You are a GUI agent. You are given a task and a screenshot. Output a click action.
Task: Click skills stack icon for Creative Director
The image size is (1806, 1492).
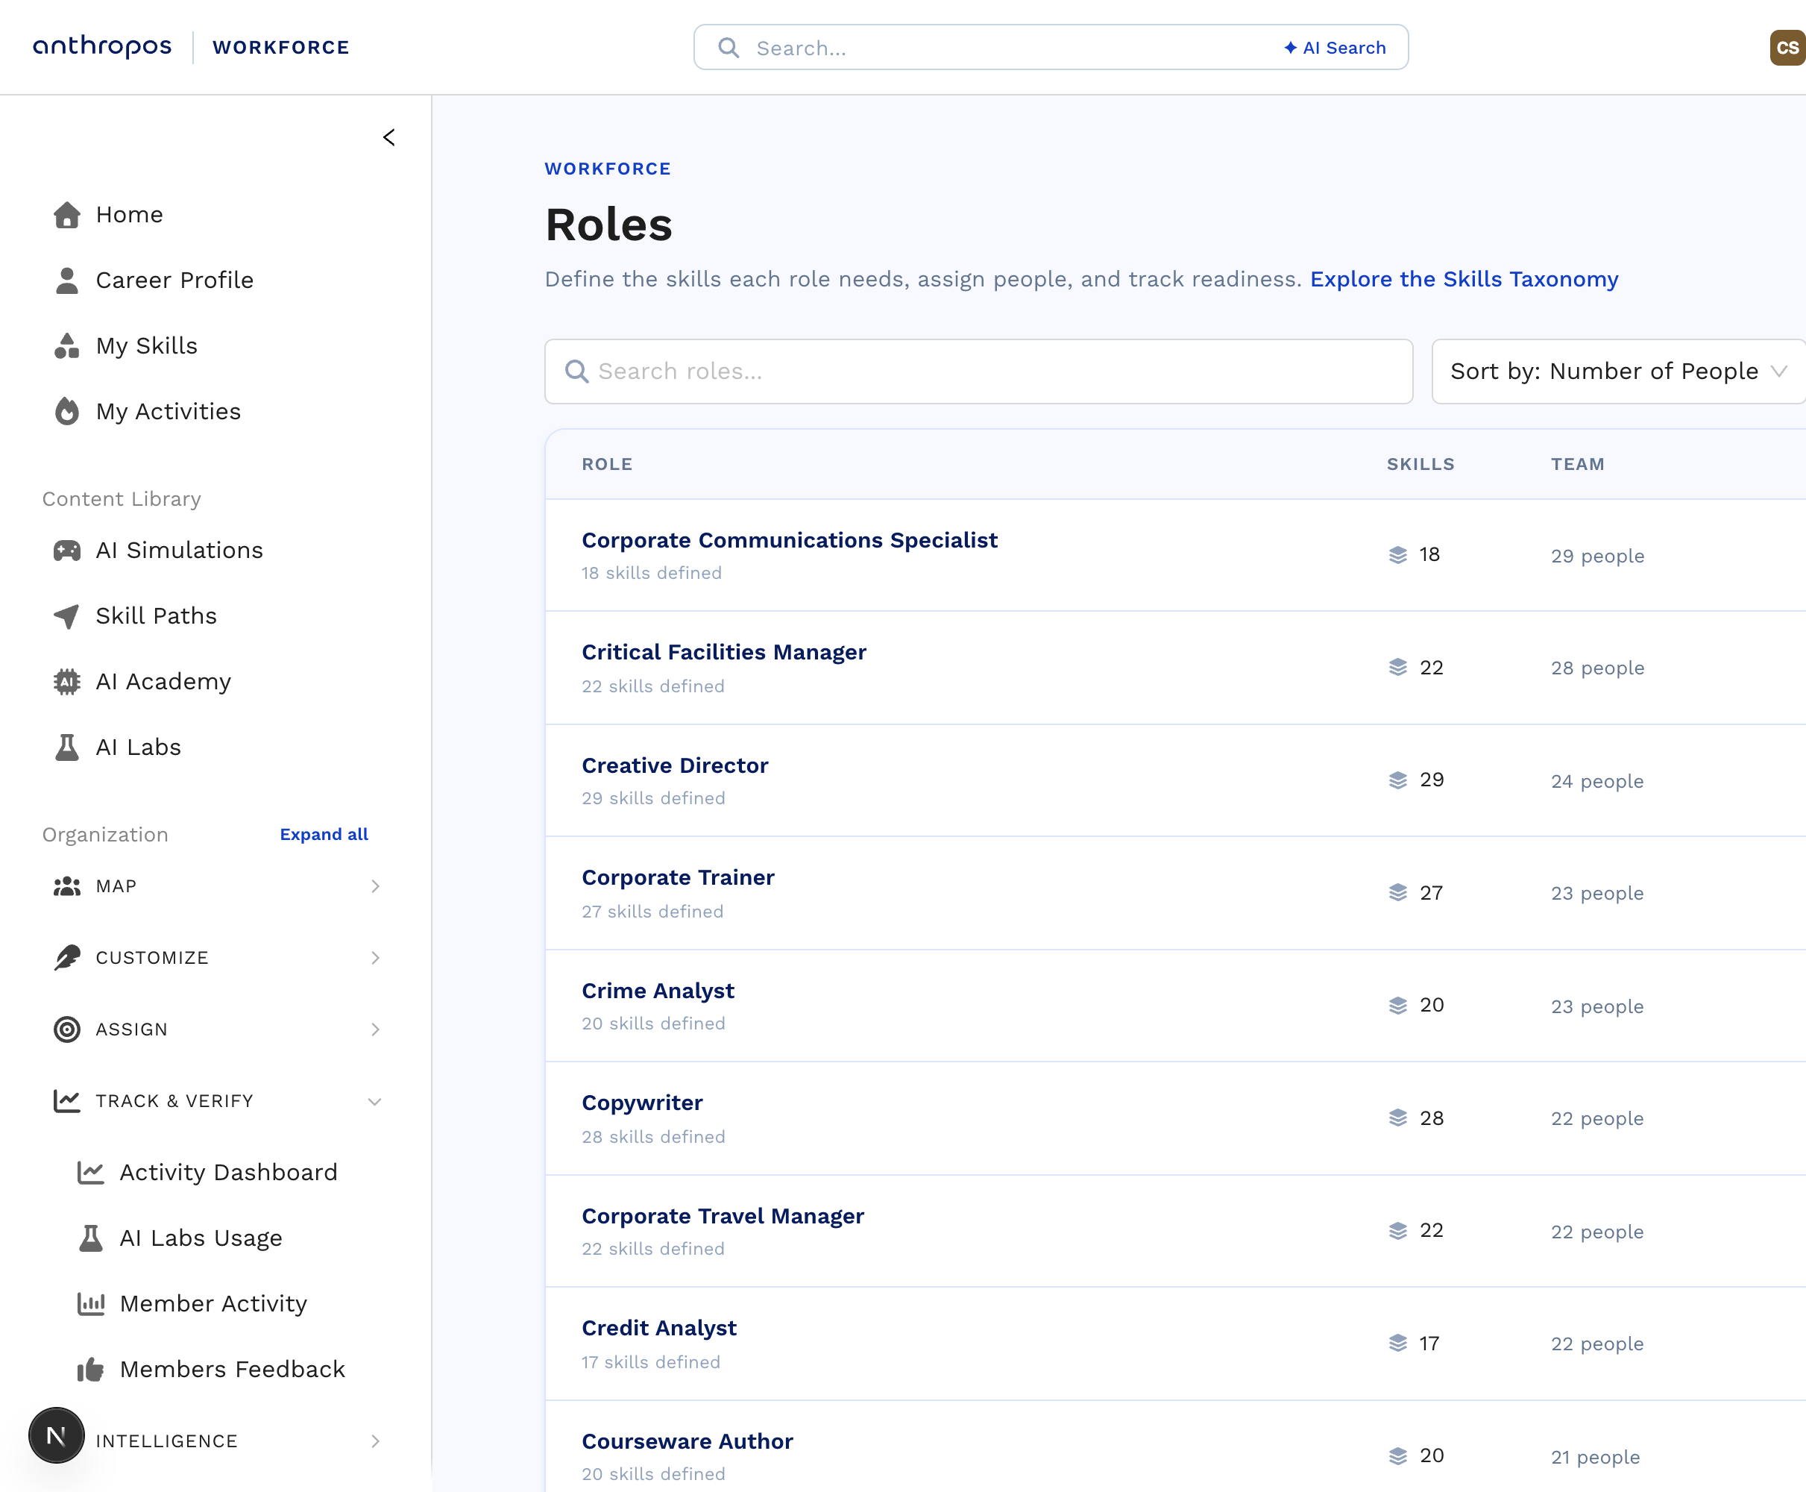(x=1398, y=780)
